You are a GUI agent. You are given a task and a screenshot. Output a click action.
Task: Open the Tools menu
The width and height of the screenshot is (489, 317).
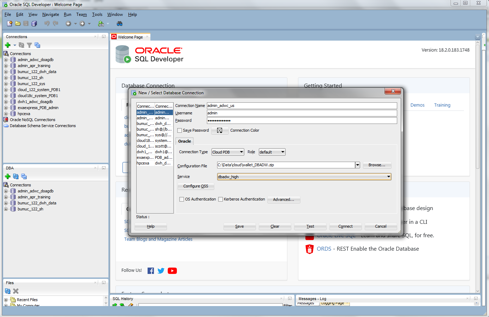tap(97, 14)
